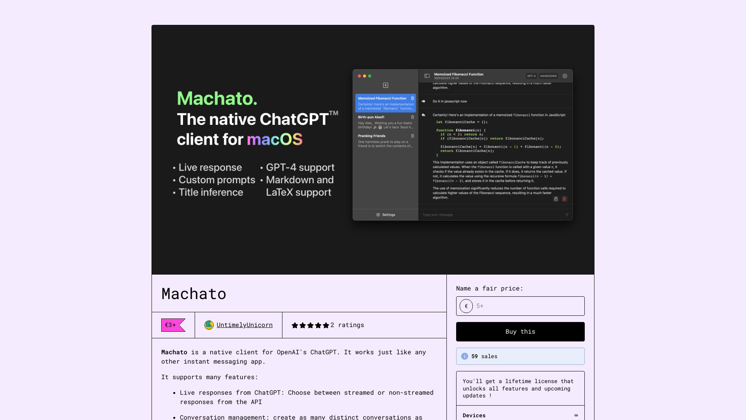This screenshot has height=420, width=746.
Task: Click the €3+ price tag
Action: [x=173, y=325]
